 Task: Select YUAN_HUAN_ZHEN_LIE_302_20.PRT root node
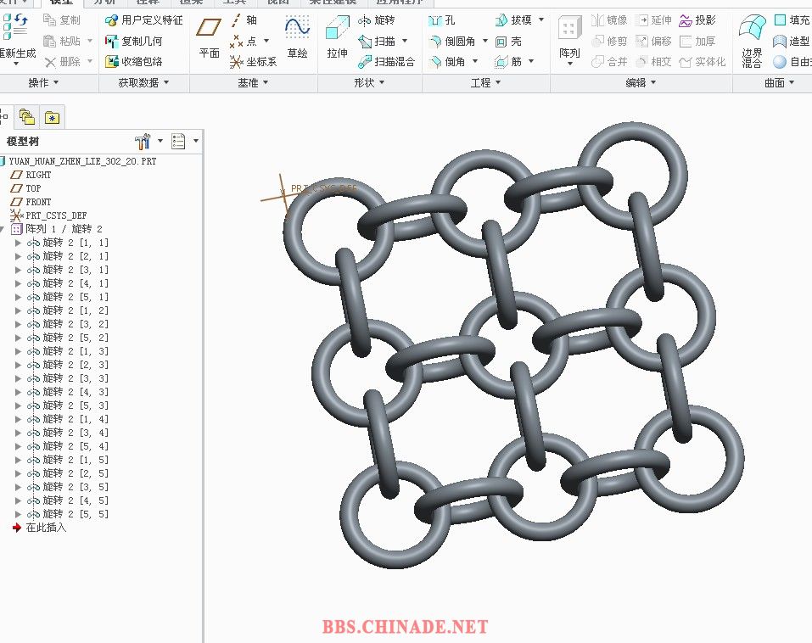click(78, 161)
